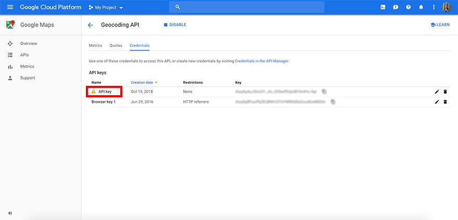Sort by Creation date column header

144,82
